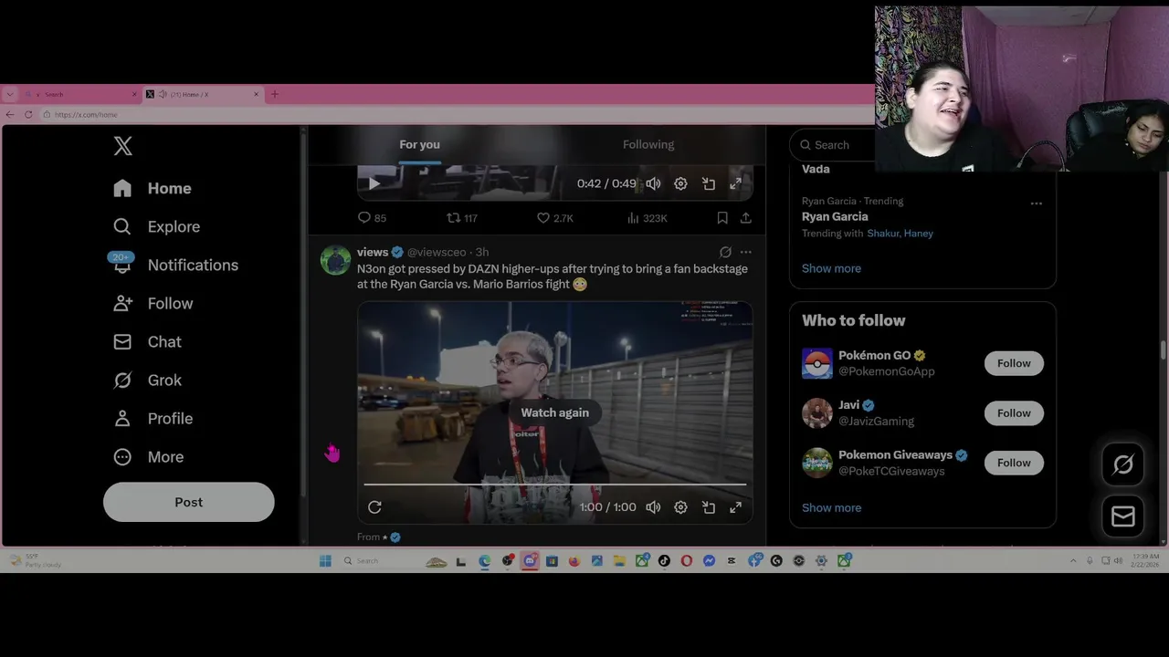This screenshot has height=657, width=1169.
Task: Open TikTok from the taskbar
Action: 664,561
